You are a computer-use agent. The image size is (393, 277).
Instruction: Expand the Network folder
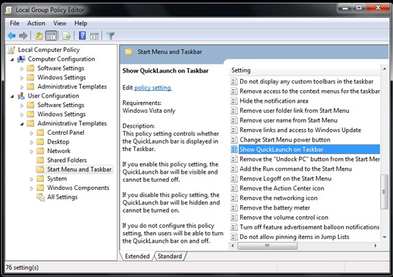click(x=32, y=152)
